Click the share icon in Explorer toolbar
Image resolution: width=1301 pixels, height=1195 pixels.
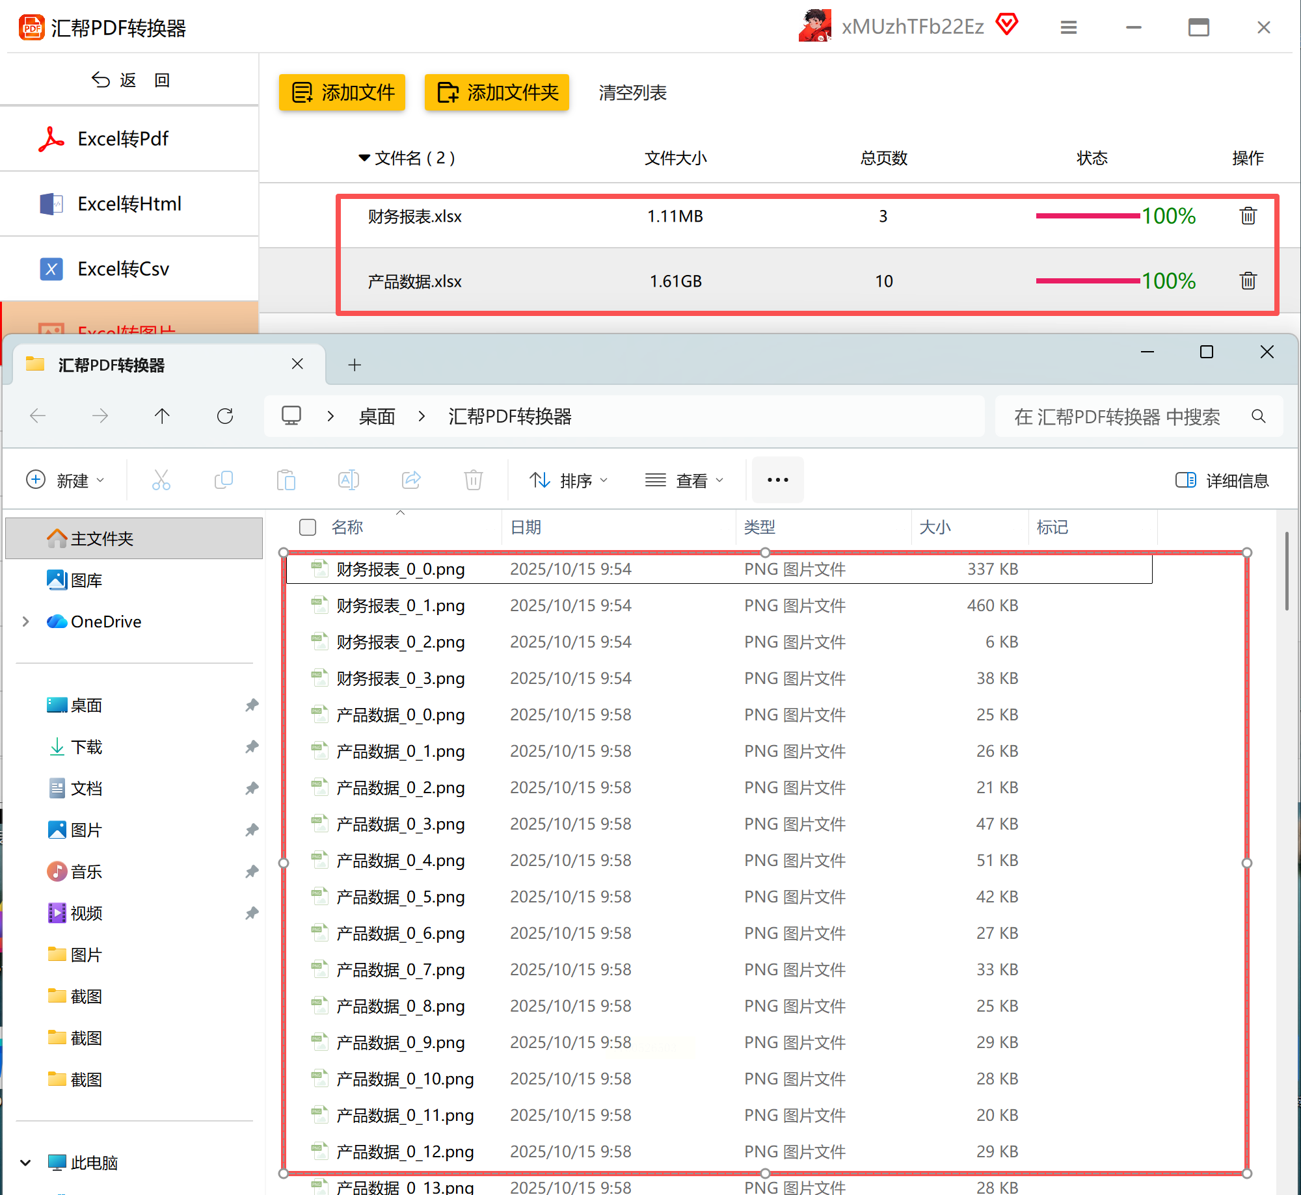(x=411, y=480)
